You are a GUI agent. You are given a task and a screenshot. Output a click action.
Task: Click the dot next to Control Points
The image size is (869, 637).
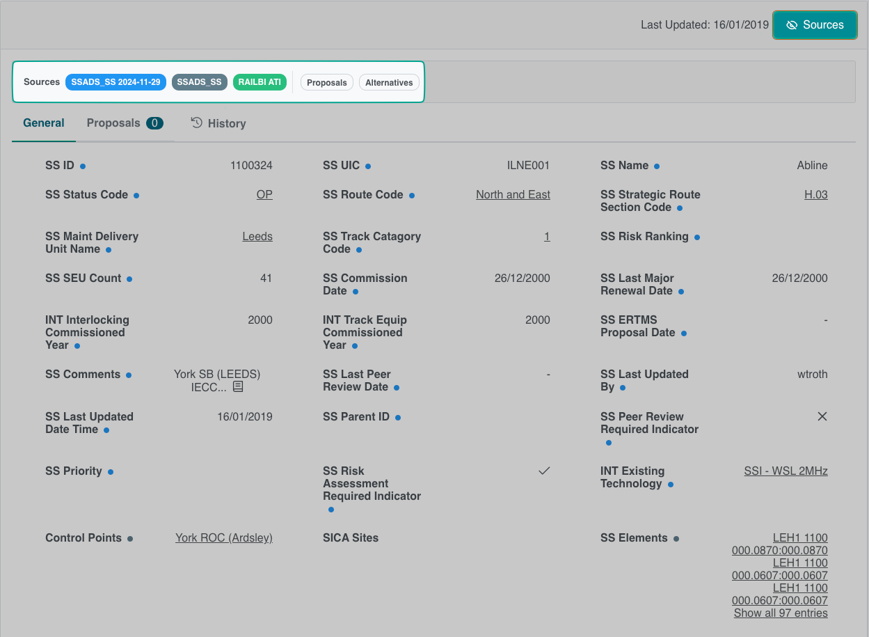tap(130, 539)
